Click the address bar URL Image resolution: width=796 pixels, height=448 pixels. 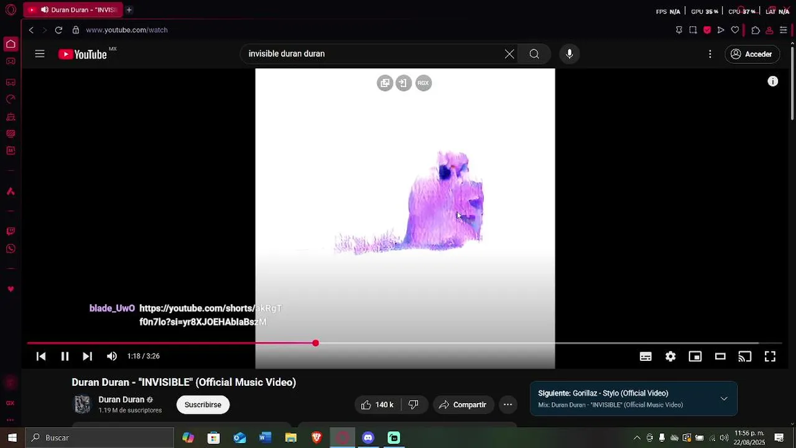click(x=127, y=30)
